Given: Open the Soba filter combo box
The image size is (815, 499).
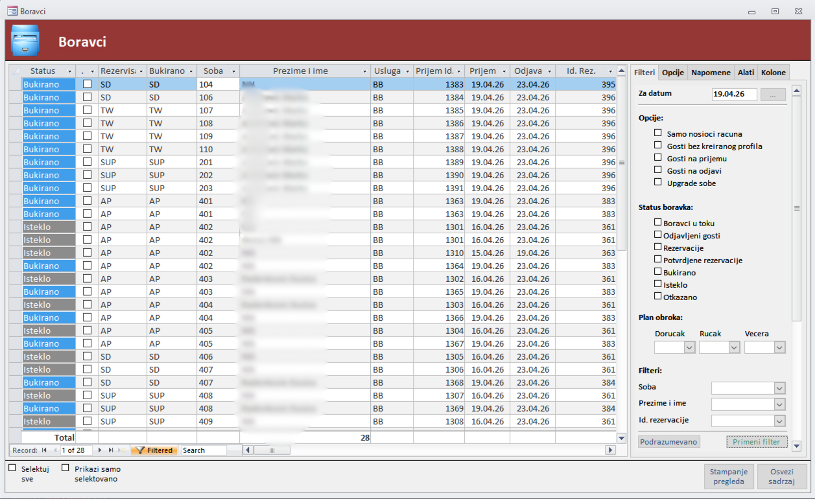Looking at the screenshot, I should tap(779, 388).
